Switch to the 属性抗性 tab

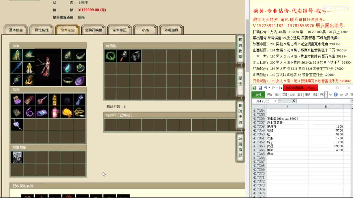pyautogui.click(x=42, y=30)
